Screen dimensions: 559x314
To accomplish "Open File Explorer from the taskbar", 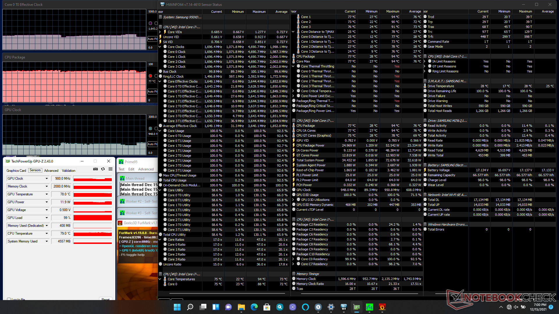I will (241, 307).
